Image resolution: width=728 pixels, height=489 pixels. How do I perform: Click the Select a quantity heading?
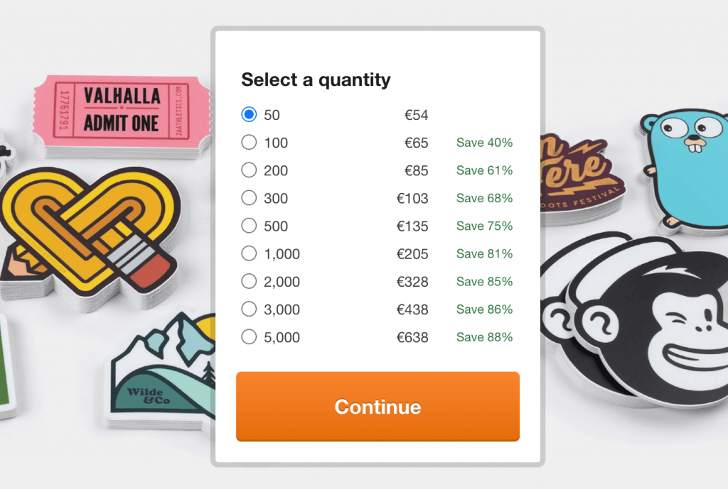tap(315, 80)
